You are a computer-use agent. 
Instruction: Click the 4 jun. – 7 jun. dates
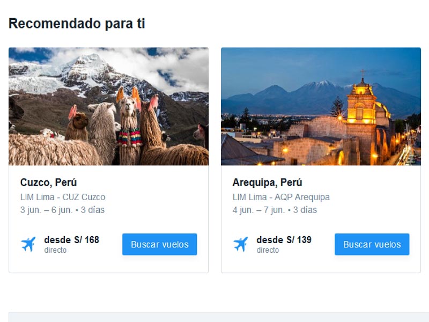[x=258, y=210]
